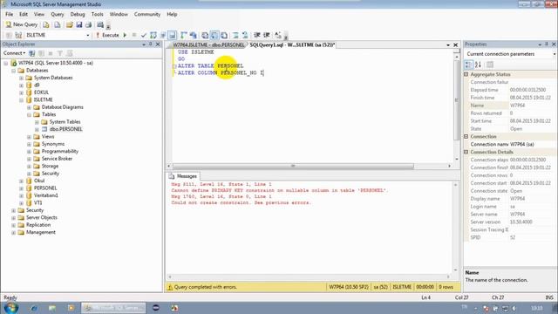Open the ISLETME database dropdown
This screenshot has height=314, width=558.
(87, 35)
